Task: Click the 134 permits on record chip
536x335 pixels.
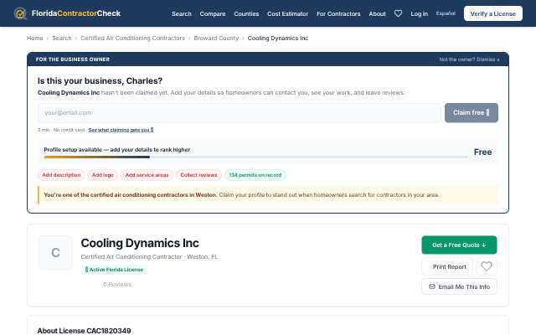Action: (x=255, y=175)
